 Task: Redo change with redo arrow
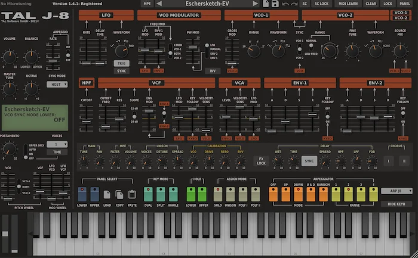pos(294,4)
